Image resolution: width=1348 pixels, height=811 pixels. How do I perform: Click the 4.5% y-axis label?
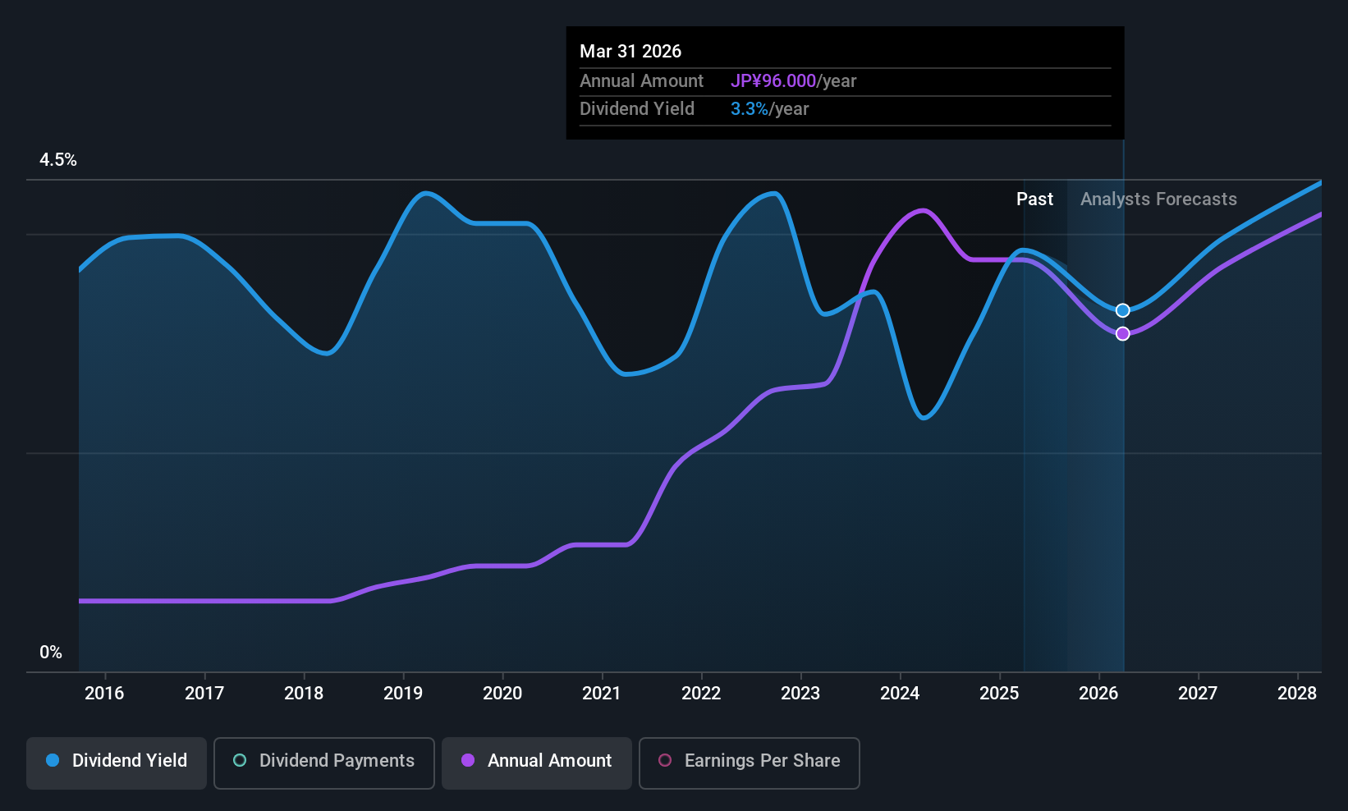[58, 160]
